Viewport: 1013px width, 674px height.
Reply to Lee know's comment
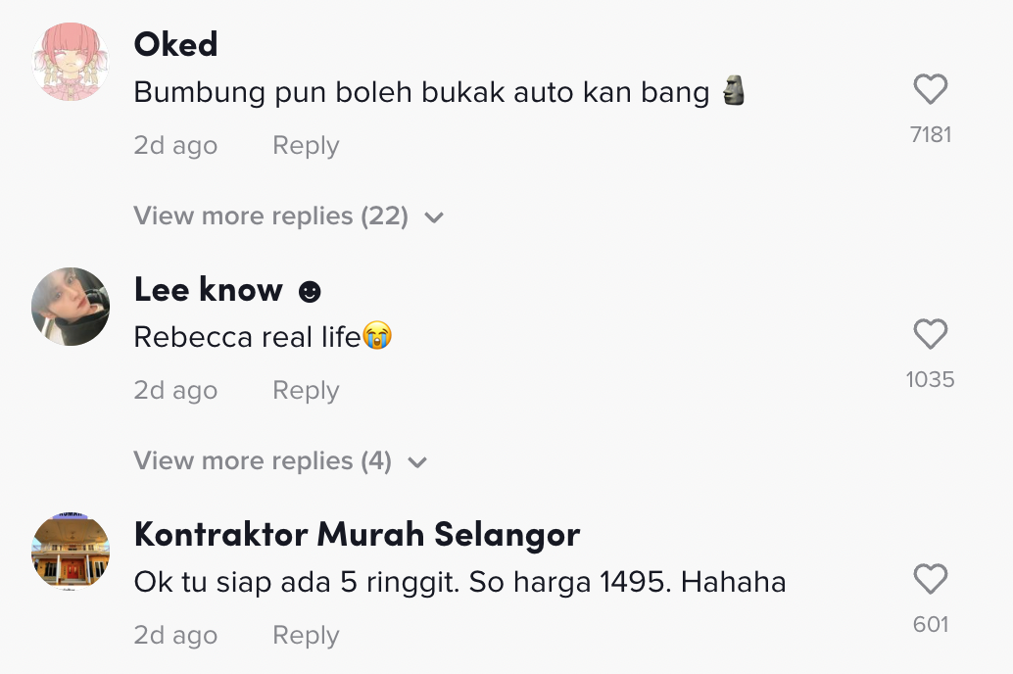coord(306,390)
